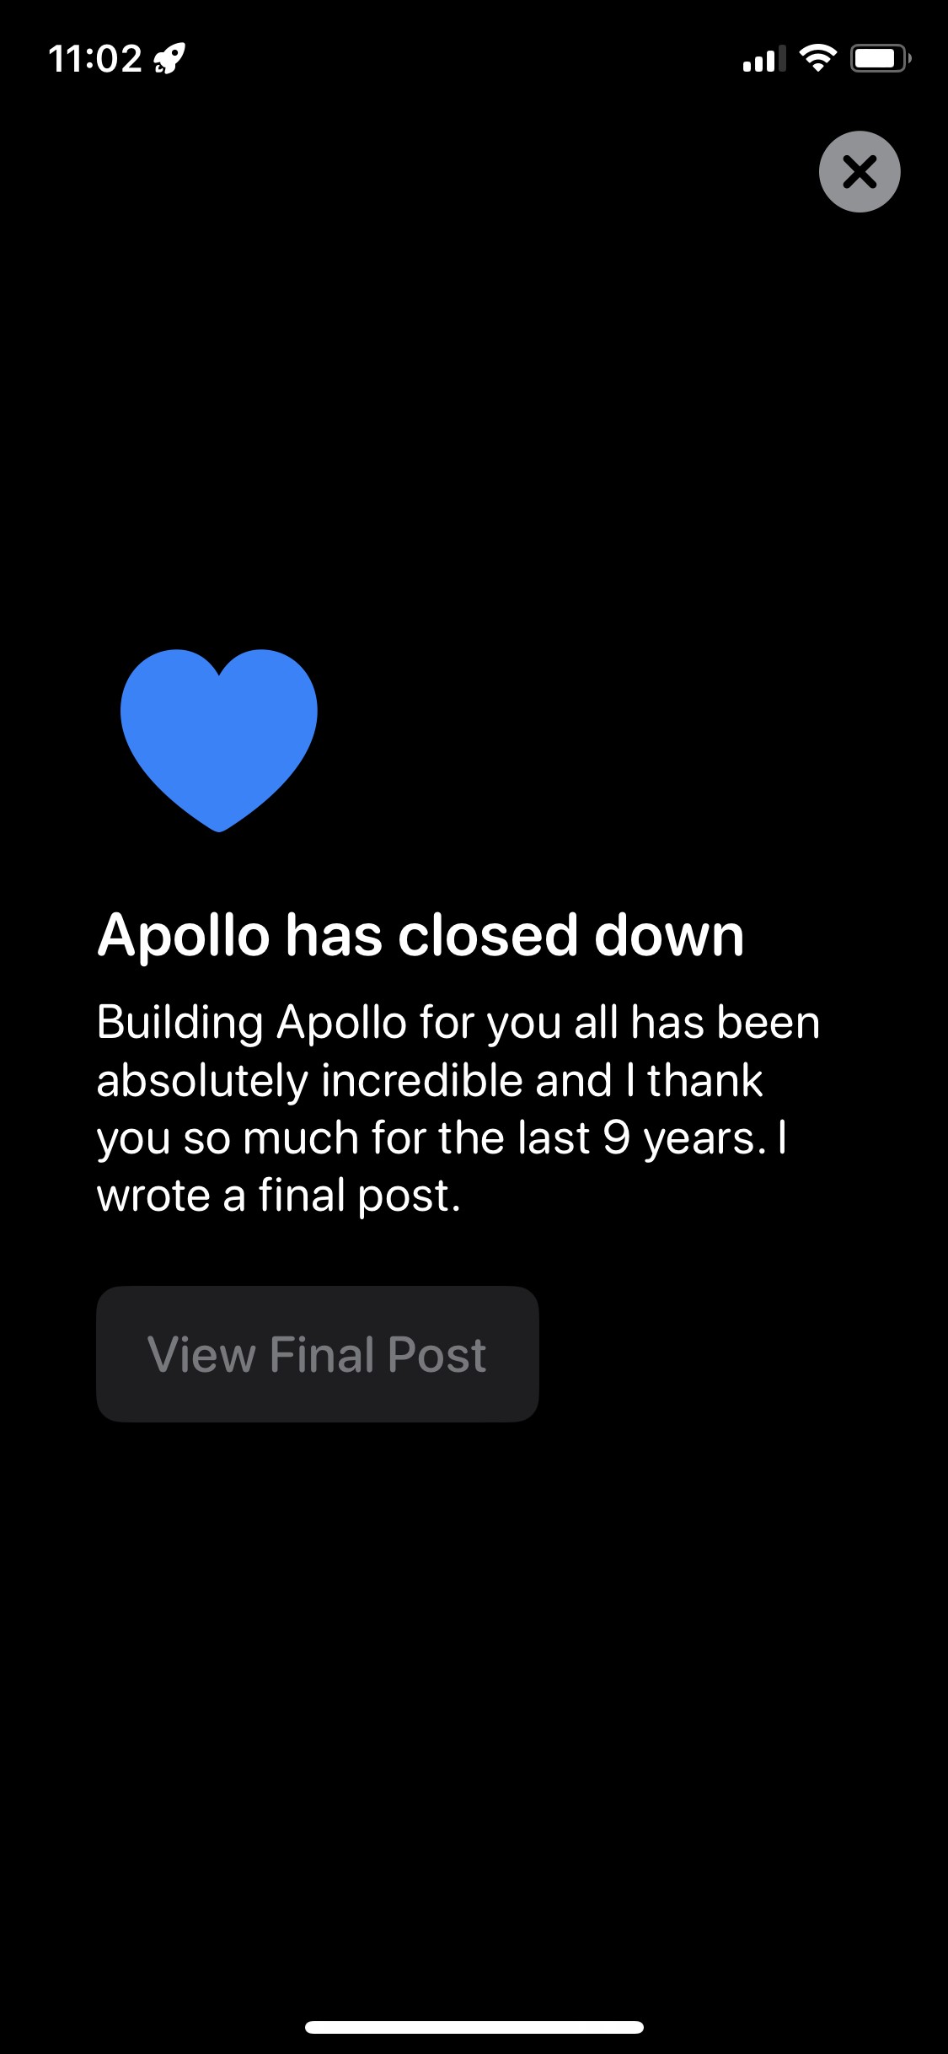
Task: Tap the 11:02 clock in status bar
Action: point(95,59)
